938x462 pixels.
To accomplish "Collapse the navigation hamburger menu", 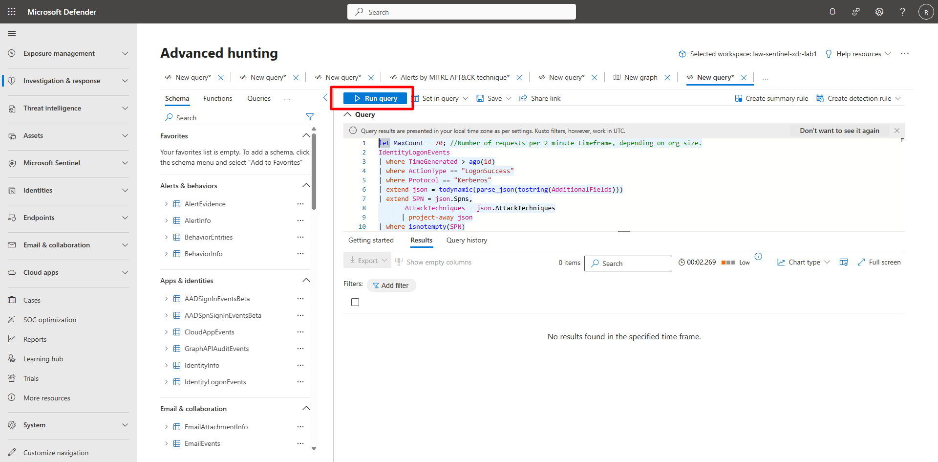I will (x=12, y=33).
